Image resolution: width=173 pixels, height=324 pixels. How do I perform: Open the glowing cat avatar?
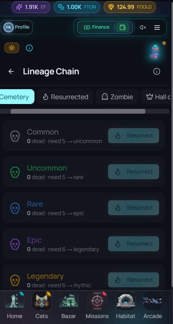pyautogui.click(x=154, y=52)
